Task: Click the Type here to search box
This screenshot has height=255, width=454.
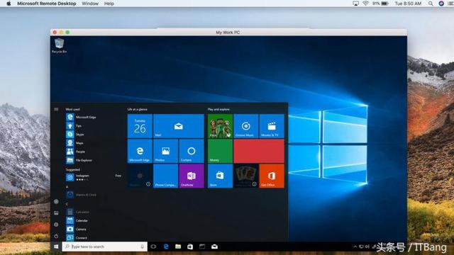Action: 104,246
